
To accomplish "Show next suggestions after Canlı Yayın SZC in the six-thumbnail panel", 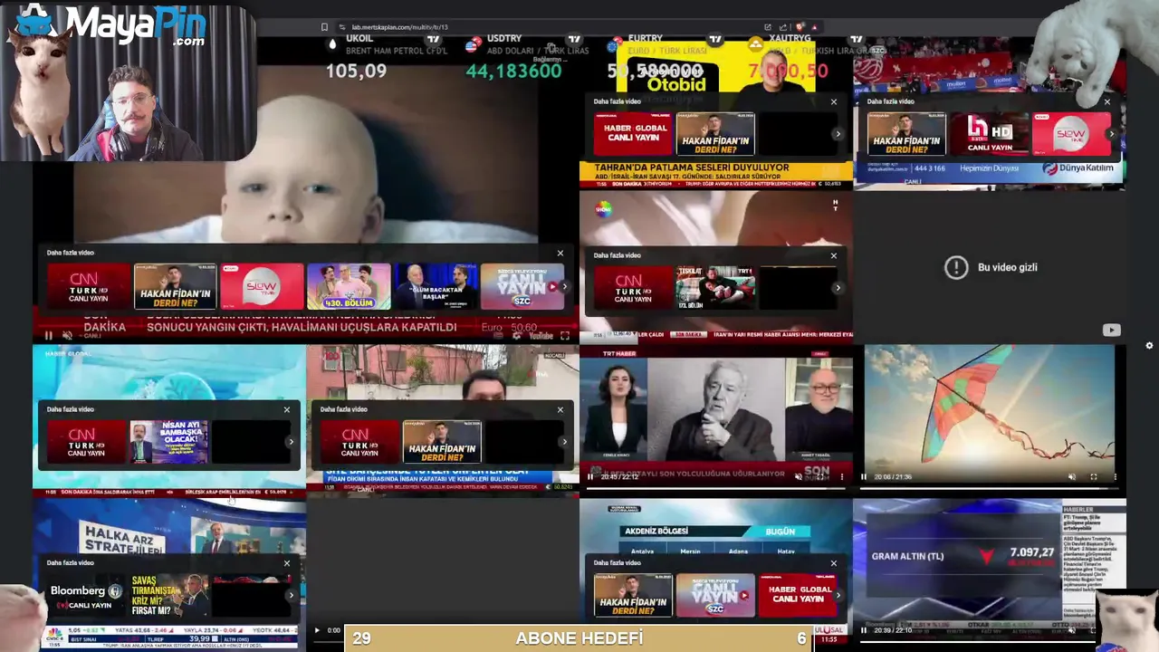I will point(565,287).
